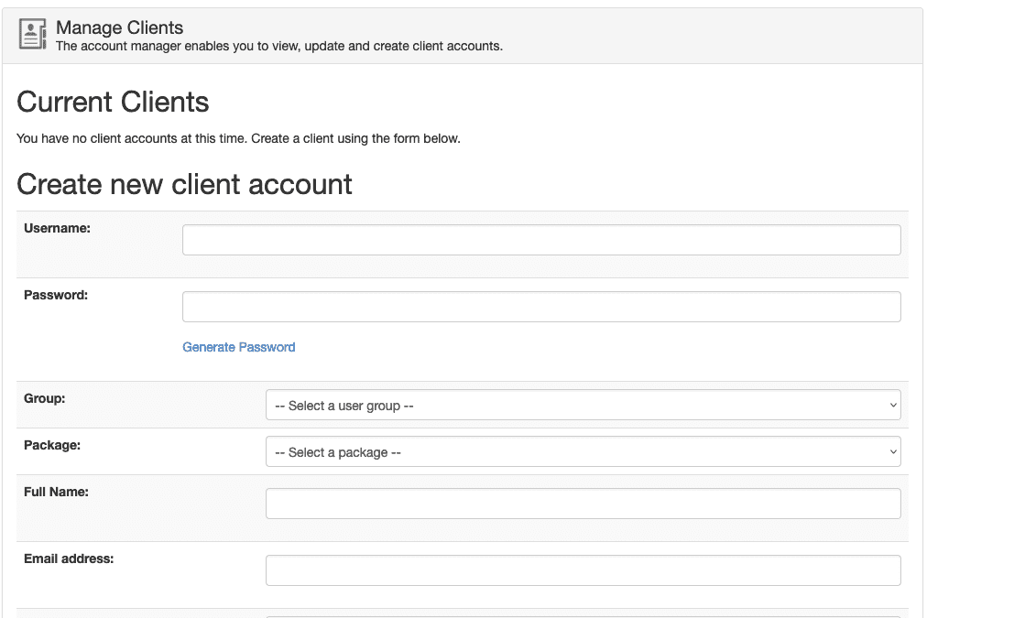Viewport: 1025px width, 618px height.
Task: Select the Group label text
Action: coord(44,398)
